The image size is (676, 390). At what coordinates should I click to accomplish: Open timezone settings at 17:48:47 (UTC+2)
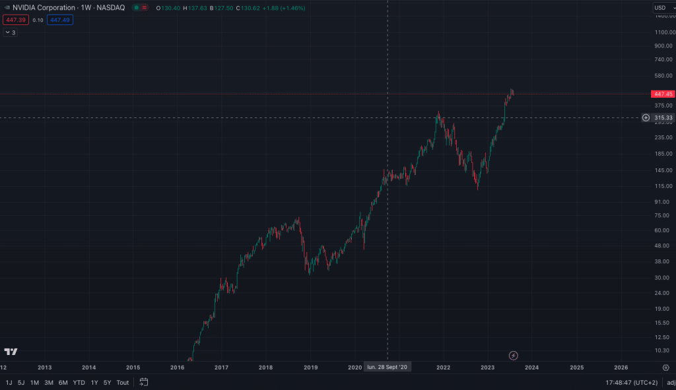[x=632, y=382]
